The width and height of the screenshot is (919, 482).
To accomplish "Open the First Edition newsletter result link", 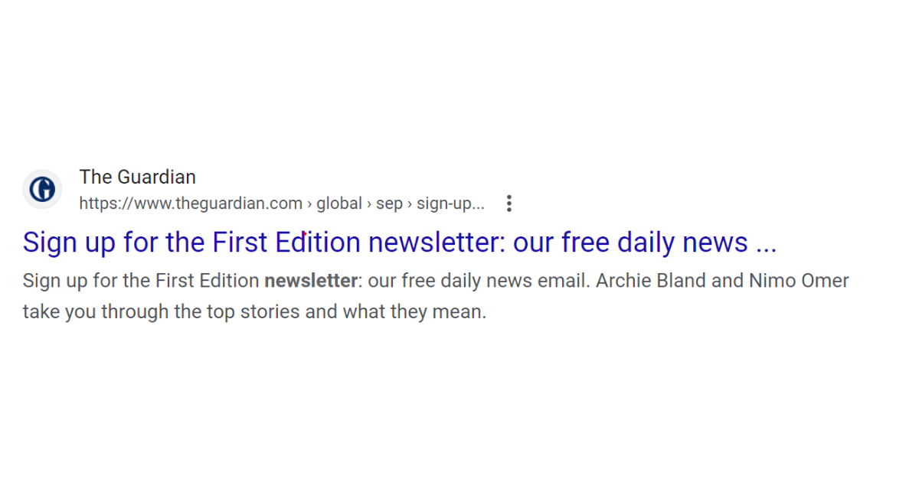I will pos(398,242).
